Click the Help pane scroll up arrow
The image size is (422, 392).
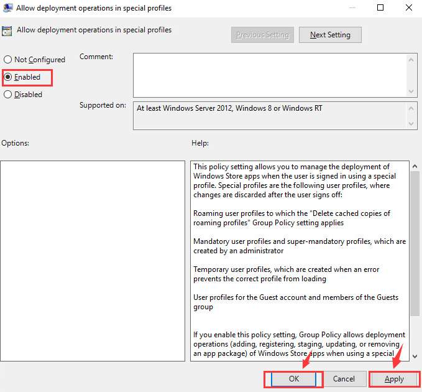pyautogui.click(x=415, y=167)
